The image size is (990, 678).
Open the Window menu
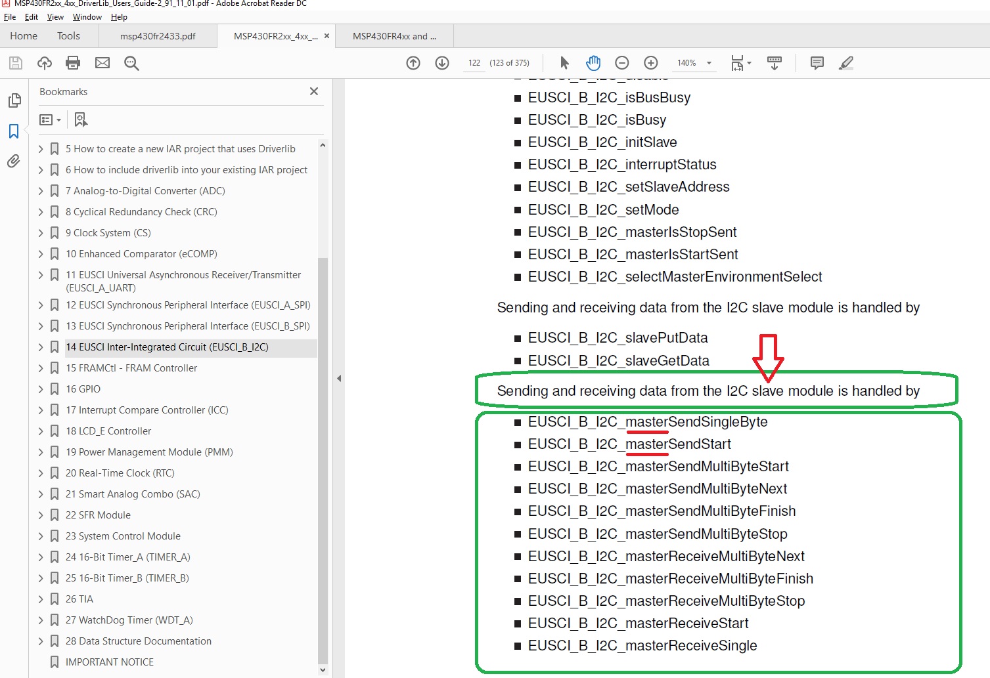(87, 17)
